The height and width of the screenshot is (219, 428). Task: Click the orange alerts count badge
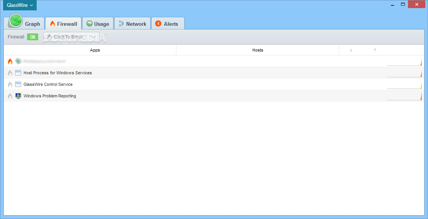[x=158, y=23]
